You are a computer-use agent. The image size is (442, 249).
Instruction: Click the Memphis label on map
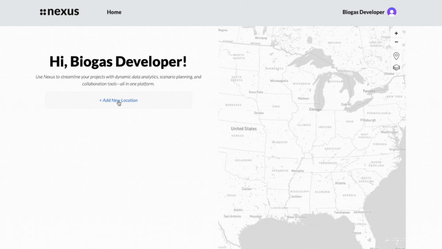tap(297, 171)
